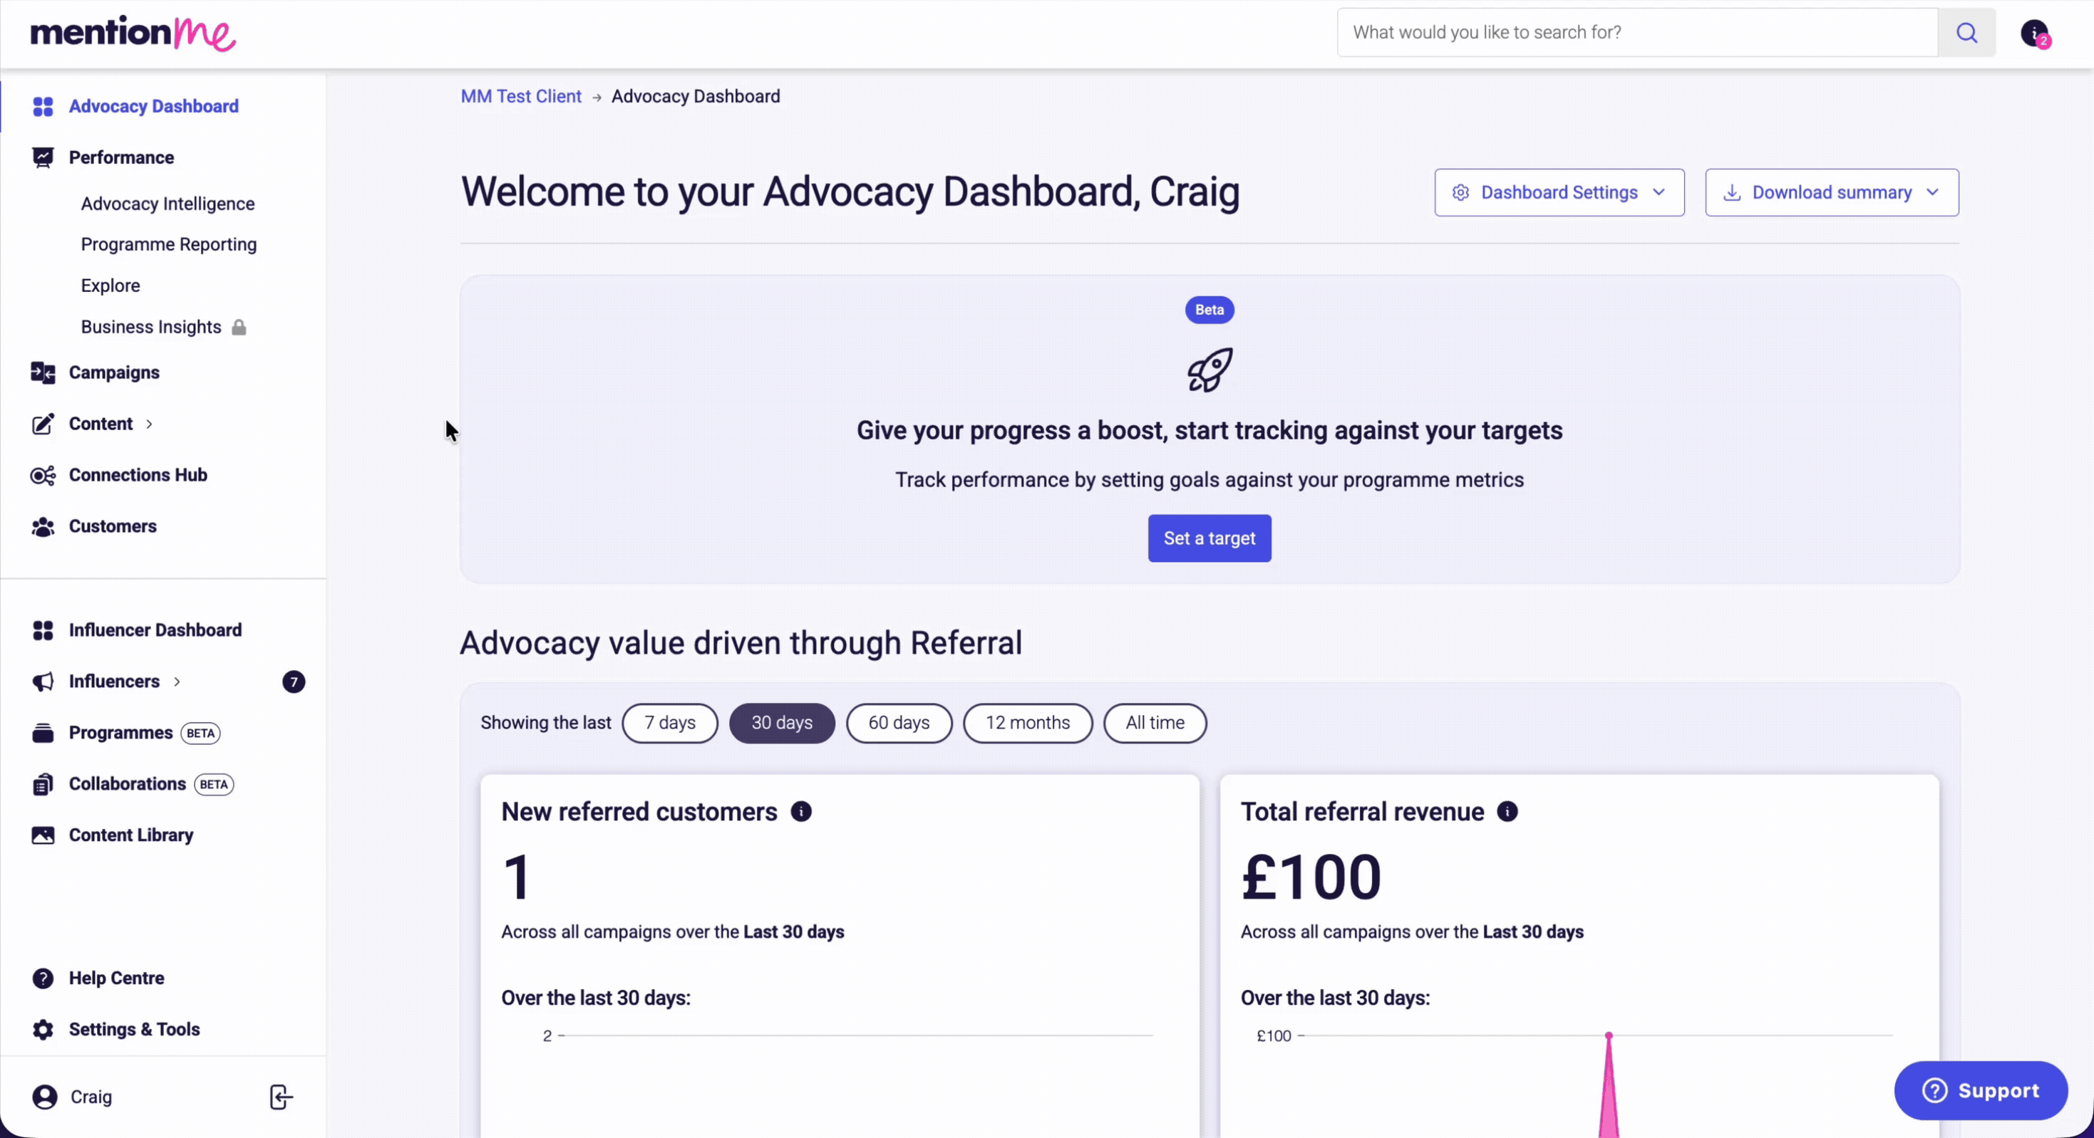Follow the MM Test Client breadcrumb link
This screenshot has height=1138, width=2094.
(521, 97)
